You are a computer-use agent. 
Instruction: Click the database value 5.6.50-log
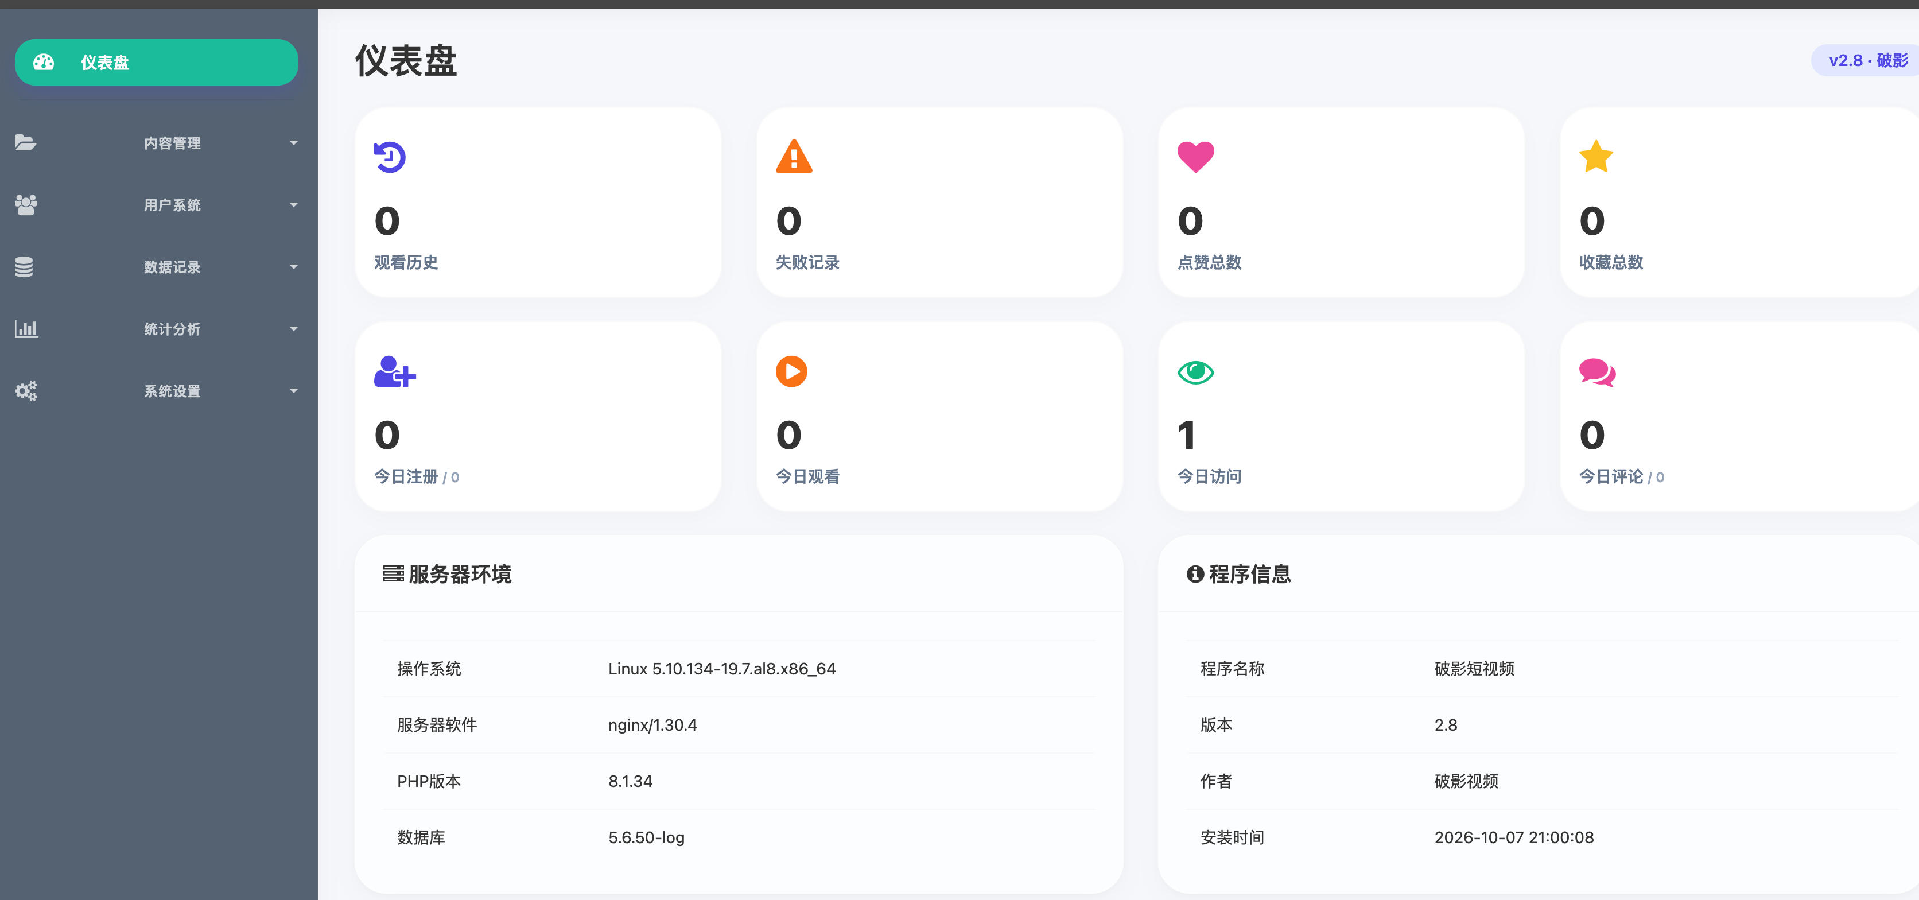(646, 837)
